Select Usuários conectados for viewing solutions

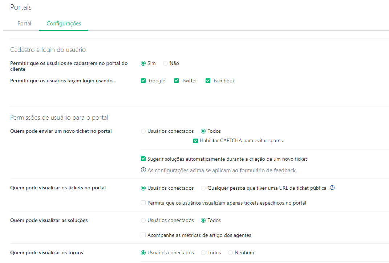pyautogui.click(x=143, y=220)
